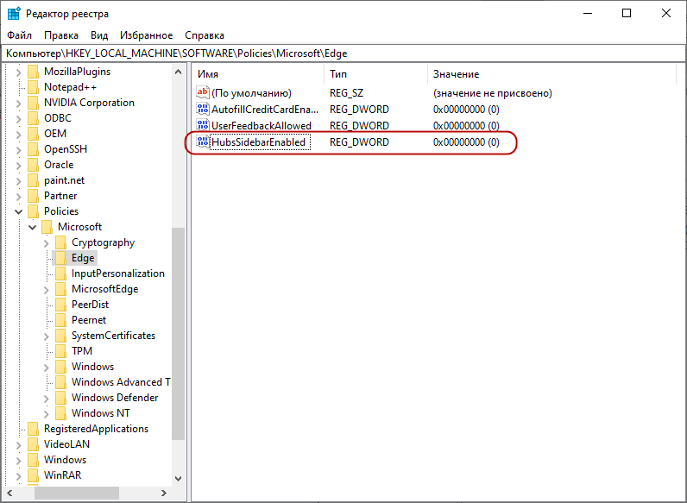This screenshot has width=687, height=503.
Task: Click the Microsoft folder icon
Action: [47, 227]
